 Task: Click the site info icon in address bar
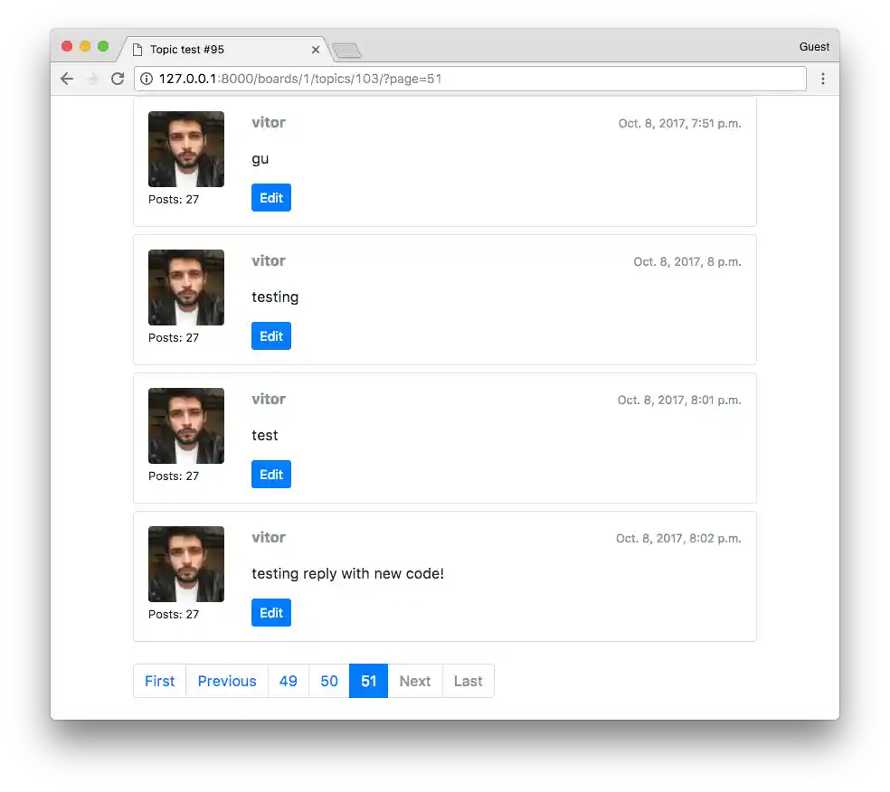147,79
